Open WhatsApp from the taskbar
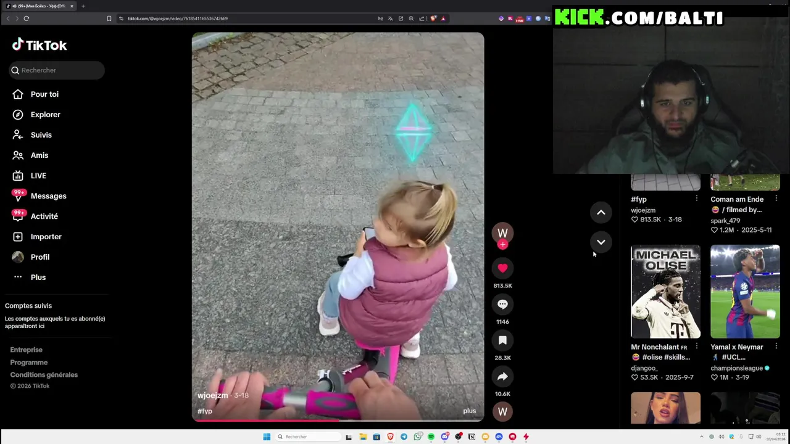Screen dimensions: 790x444 [x=418, y=437]
